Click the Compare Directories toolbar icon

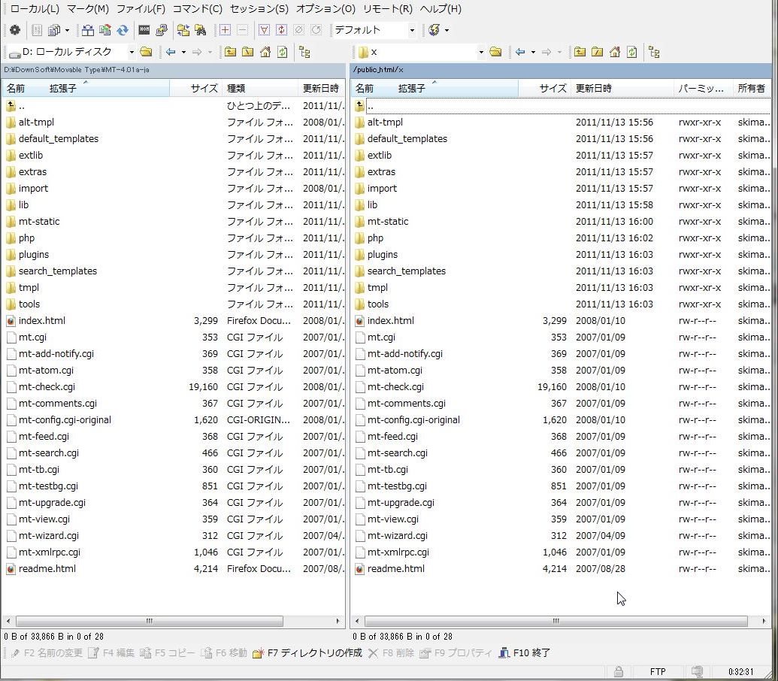click(x=88, y=30)
